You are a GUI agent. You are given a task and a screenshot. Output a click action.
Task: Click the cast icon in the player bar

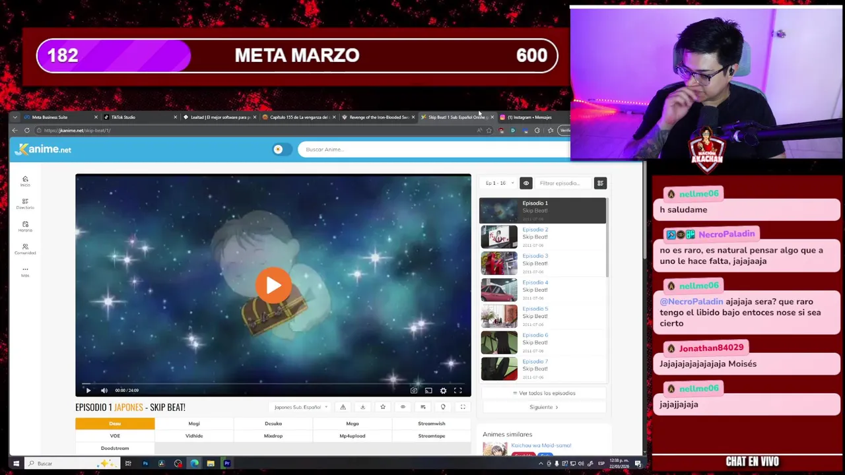point(428,391)
